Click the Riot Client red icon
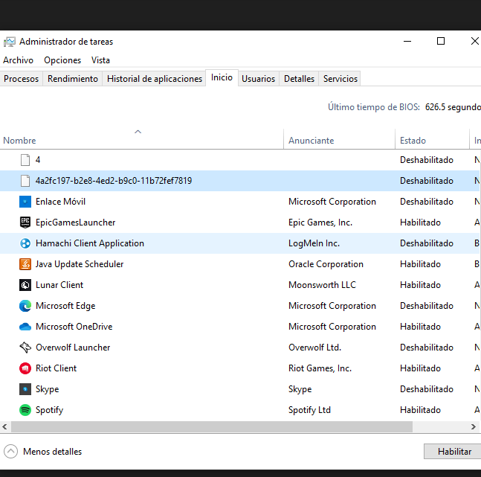The width and height of the screenshot is (481, 477). click(25, 368)
